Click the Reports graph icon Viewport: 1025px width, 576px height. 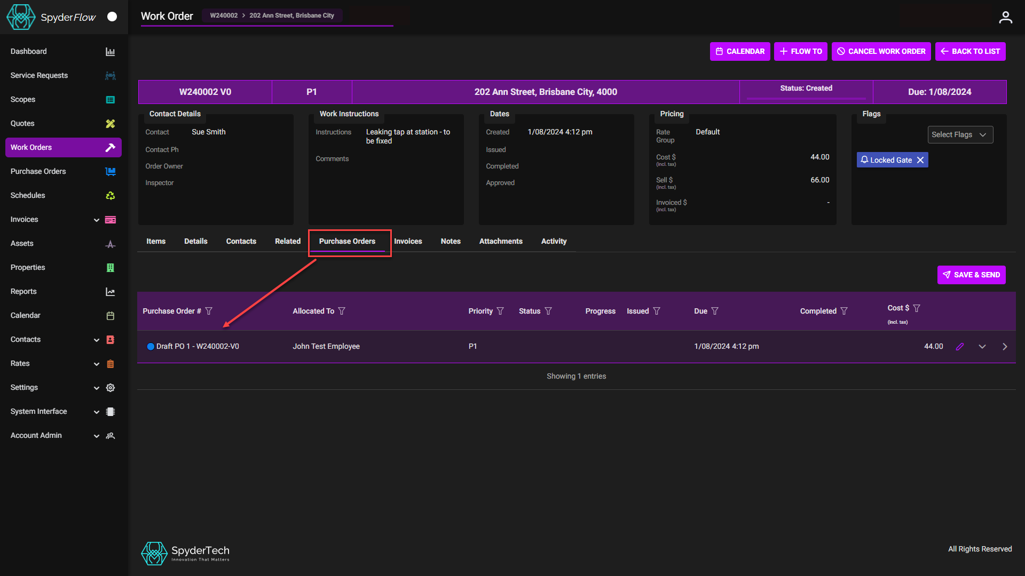point(111,291)
